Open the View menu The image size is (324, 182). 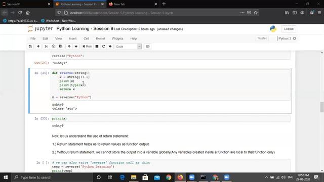tap(59, 38)
